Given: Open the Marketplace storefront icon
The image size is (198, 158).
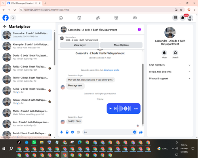Looking at the screenshot, I should pos(116,18).
